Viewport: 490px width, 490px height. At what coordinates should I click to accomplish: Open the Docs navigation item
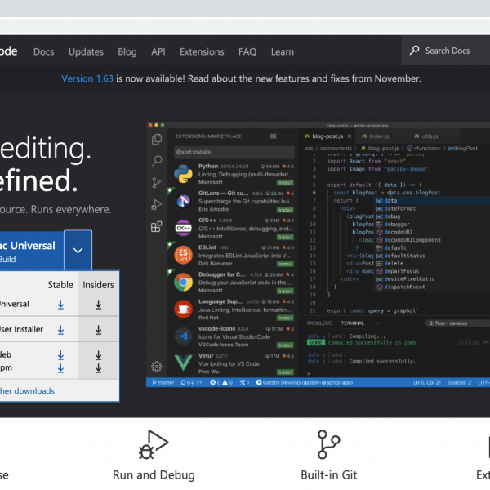43,51
